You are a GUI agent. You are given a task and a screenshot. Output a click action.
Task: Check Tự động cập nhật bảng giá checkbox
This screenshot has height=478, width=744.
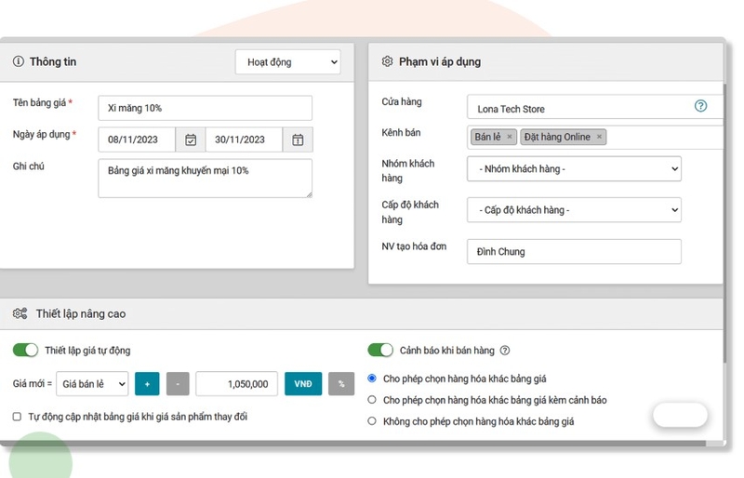point(17,417)
